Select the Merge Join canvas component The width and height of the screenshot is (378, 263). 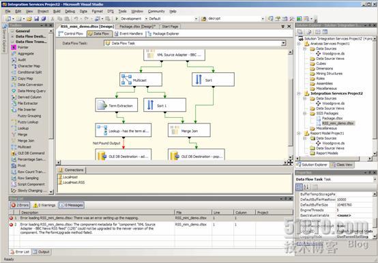click(189, 130)
